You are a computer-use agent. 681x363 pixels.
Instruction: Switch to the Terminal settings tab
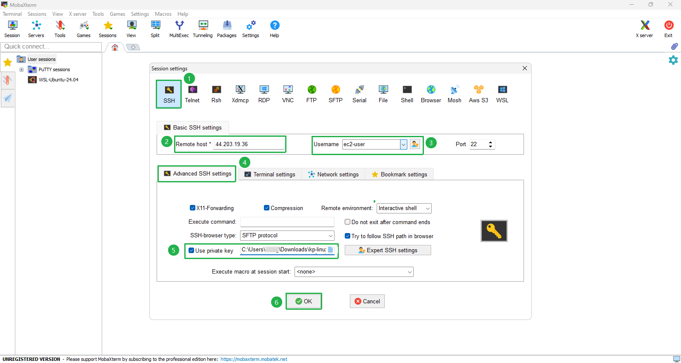tap(270, 174)
